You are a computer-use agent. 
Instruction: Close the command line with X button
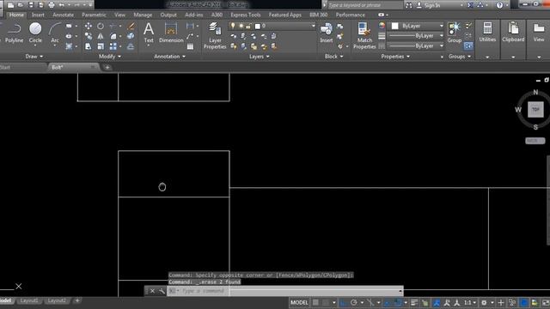pyautogui.click(x=153, y=291)
